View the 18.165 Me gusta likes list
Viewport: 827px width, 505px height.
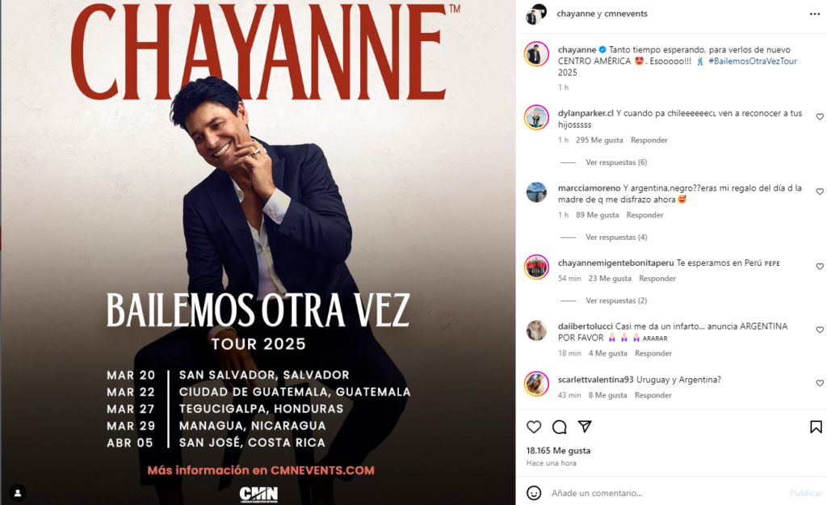(x=558, y=451)
